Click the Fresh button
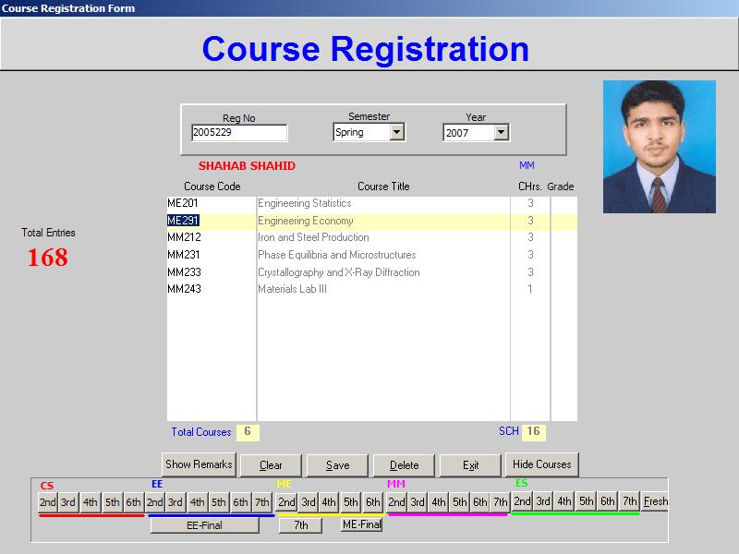 [x=655, y=501]
